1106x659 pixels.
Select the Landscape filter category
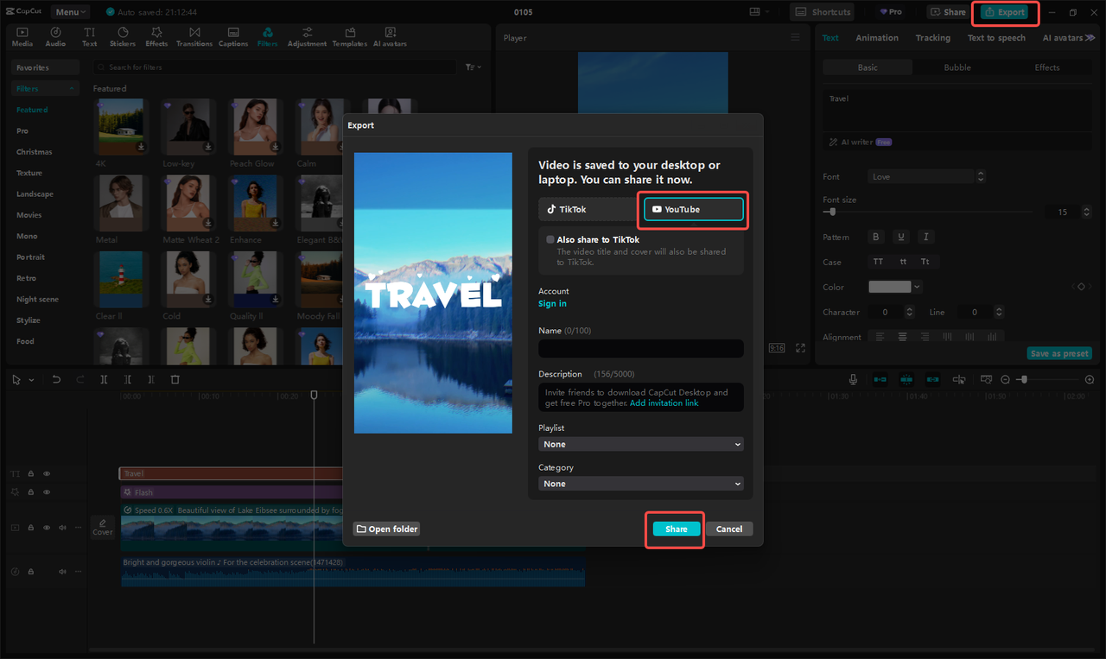35,193
